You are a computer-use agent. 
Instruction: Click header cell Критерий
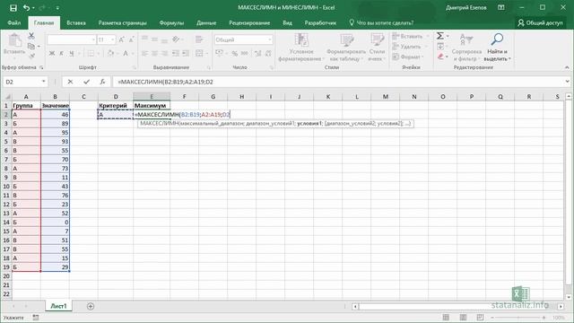(116, 106)
